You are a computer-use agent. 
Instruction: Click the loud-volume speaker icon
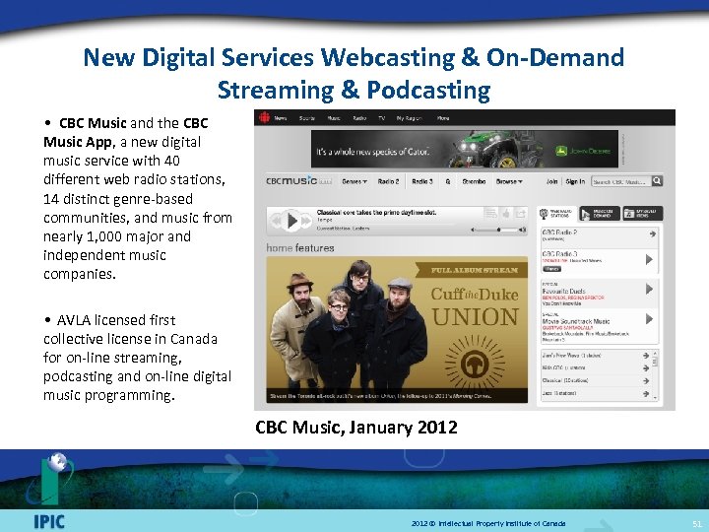coord(522,230)
